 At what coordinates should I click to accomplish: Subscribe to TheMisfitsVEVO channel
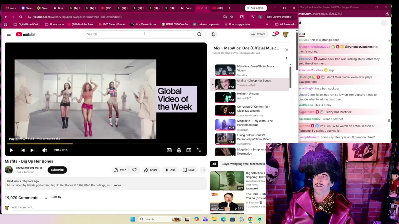tap(57, 170)
